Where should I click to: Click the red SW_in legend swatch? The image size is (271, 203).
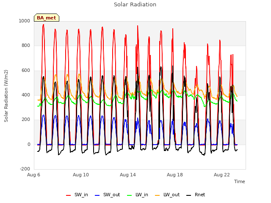click(x=69, y=195)
